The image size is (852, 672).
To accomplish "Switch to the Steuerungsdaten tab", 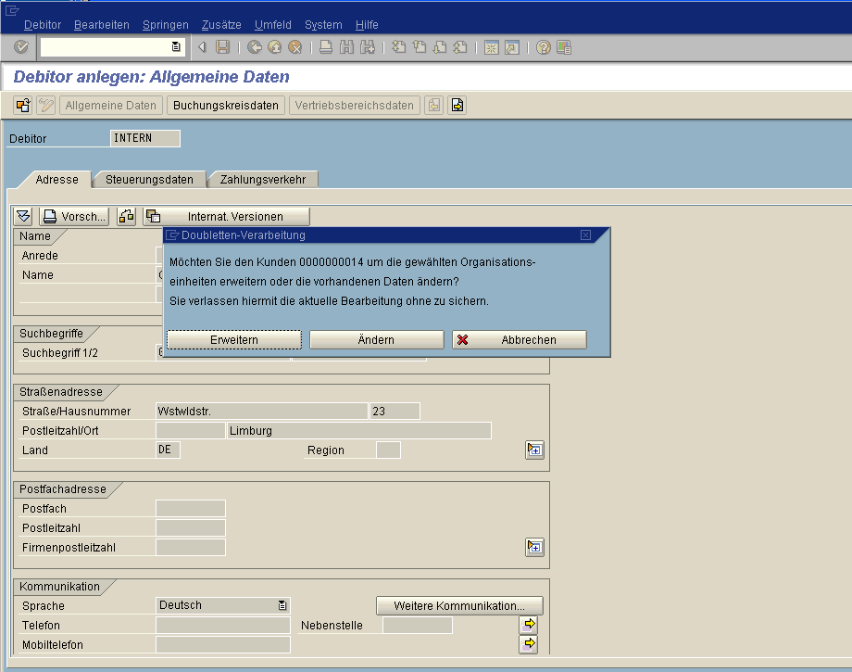I will [x=149, y=180].
